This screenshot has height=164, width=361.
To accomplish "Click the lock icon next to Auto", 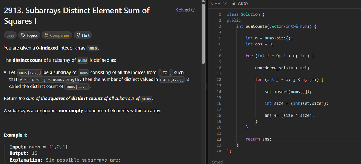I will 234,3.
